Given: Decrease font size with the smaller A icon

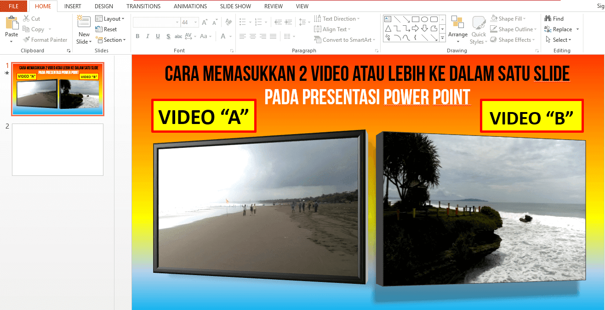Looking at the screenshot, I should pos(215,22).
